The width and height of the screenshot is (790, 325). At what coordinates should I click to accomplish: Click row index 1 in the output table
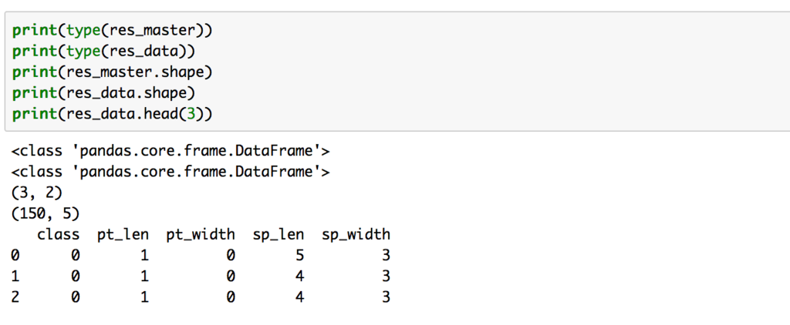tap(16, 276)
